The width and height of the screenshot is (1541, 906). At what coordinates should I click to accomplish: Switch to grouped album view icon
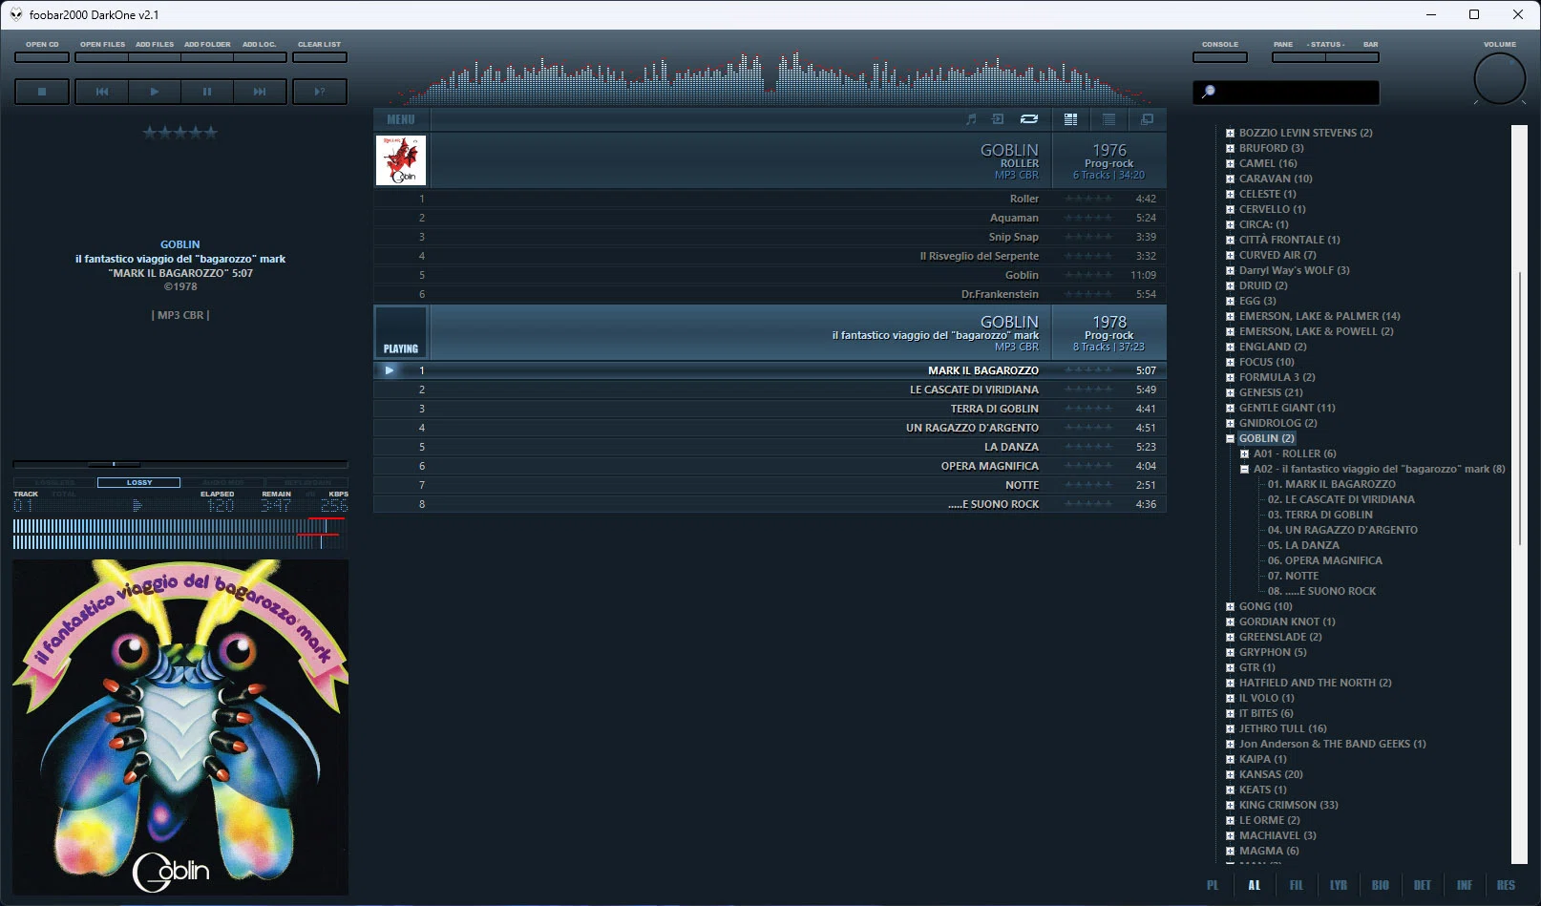click(1070, 119)
